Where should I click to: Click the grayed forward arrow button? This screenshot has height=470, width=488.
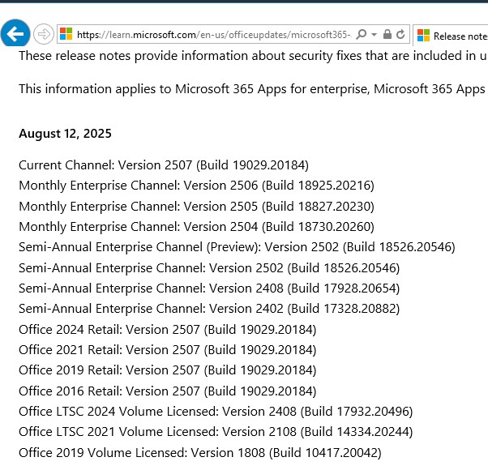(x=44, y=34)
